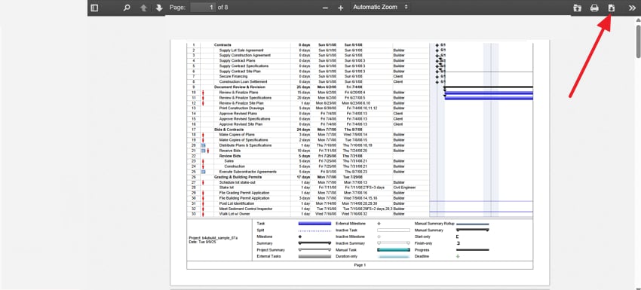Click 'Schedule lot stake-out' task
641x290 pixels.
[x=238, y=182]
